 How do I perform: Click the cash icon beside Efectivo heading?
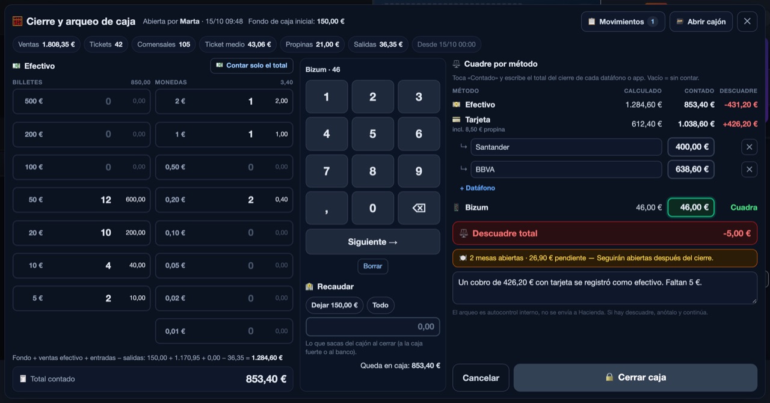tap(16, 66)
